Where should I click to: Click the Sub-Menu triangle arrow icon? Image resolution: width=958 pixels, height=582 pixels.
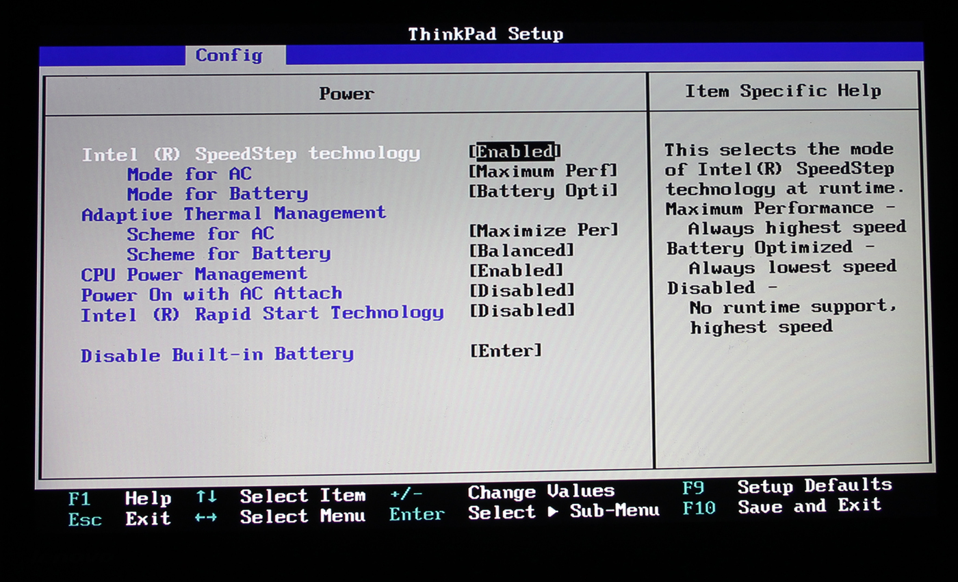coord(553,511)
